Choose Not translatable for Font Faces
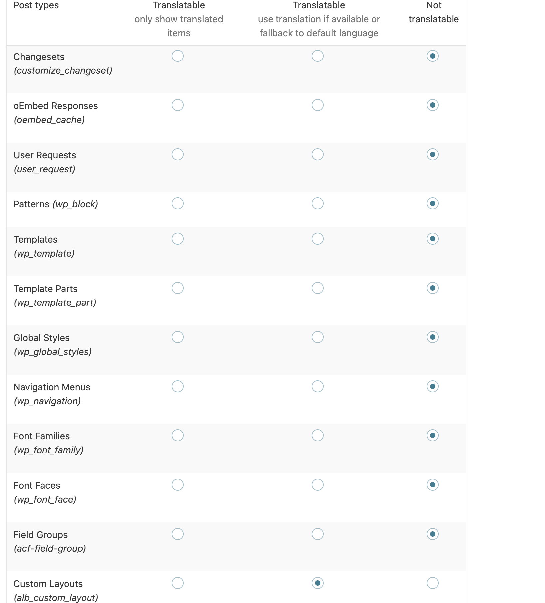Screen dimensions: 545x603 [433, 485]
